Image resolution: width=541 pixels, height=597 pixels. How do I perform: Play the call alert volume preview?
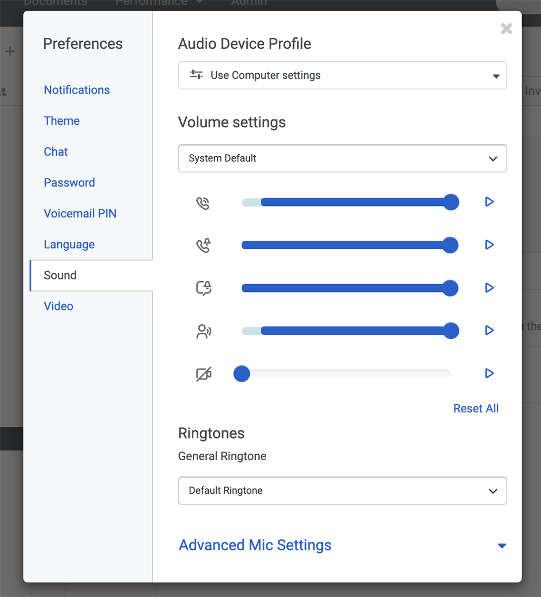pyautogui.click(x=489, y=245)
